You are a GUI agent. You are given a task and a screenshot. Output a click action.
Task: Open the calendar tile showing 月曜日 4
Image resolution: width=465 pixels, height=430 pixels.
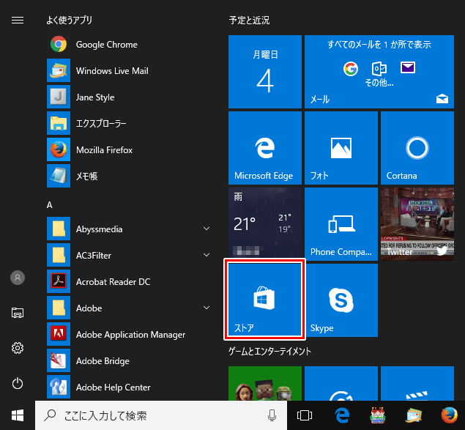coord(265,72)
